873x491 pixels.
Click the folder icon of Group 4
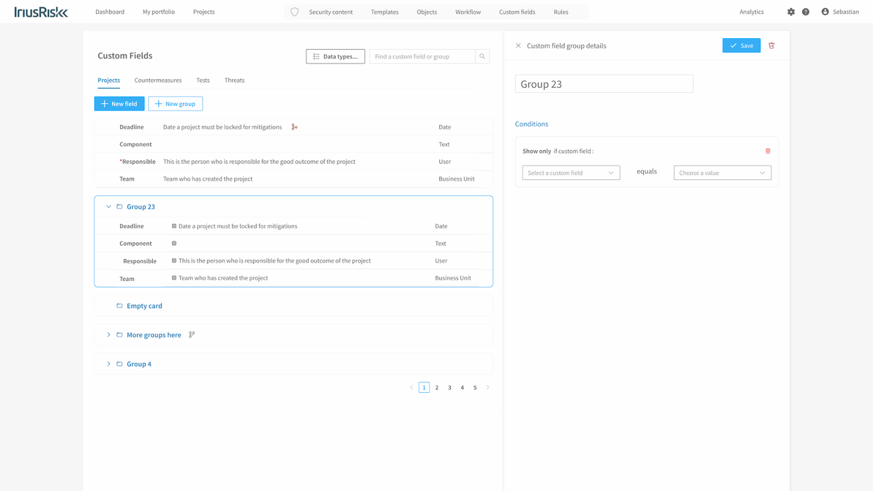tap(119, 364)
